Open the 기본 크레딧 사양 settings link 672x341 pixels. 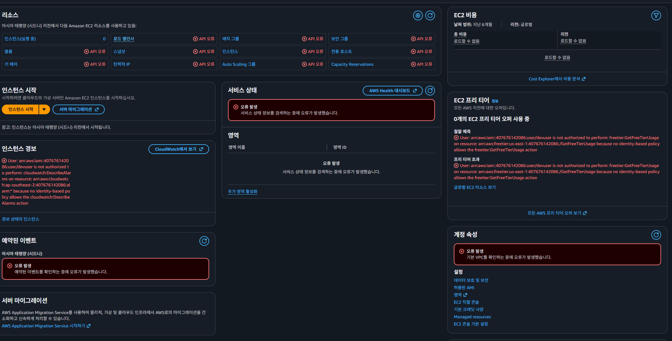pyautogui.click(x=469, y=309)
